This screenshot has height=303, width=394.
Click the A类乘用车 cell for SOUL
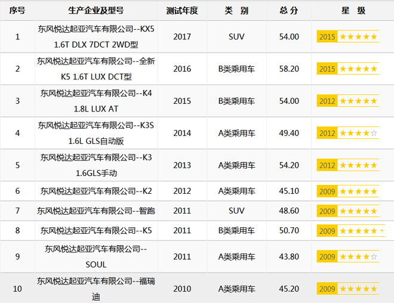pyautogui.click(x=236, y=256)
